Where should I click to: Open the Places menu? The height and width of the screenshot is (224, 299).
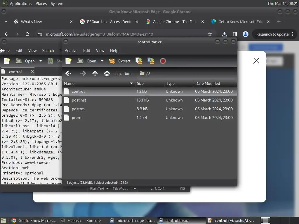click(41, 3)
